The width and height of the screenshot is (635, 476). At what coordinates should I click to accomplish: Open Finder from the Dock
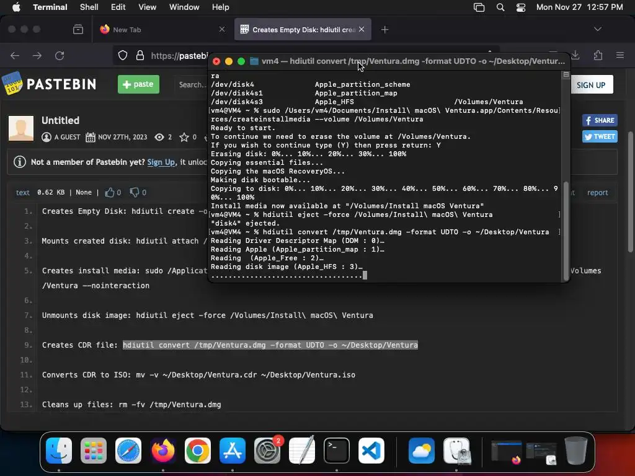click(x=59, y=451)
